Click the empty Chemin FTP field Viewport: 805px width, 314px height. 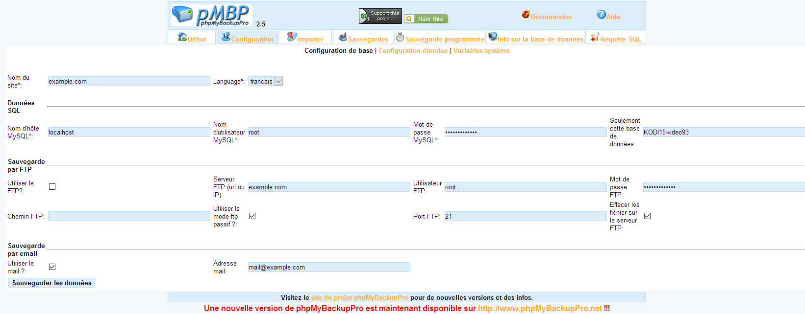point(129,217)
